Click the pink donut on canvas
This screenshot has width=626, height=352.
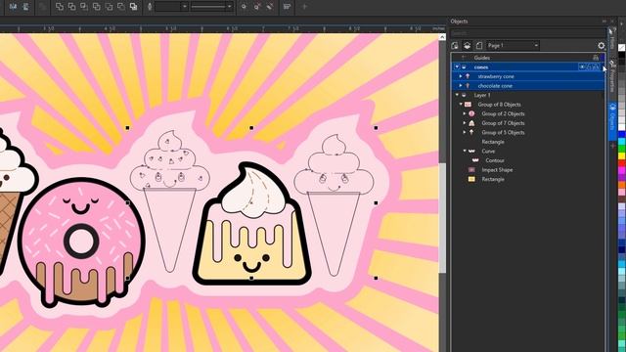click(x=81, y=242)
